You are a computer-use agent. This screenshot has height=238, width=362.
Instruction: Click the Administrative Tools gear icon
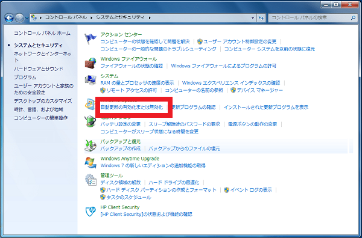click(91, 180)
